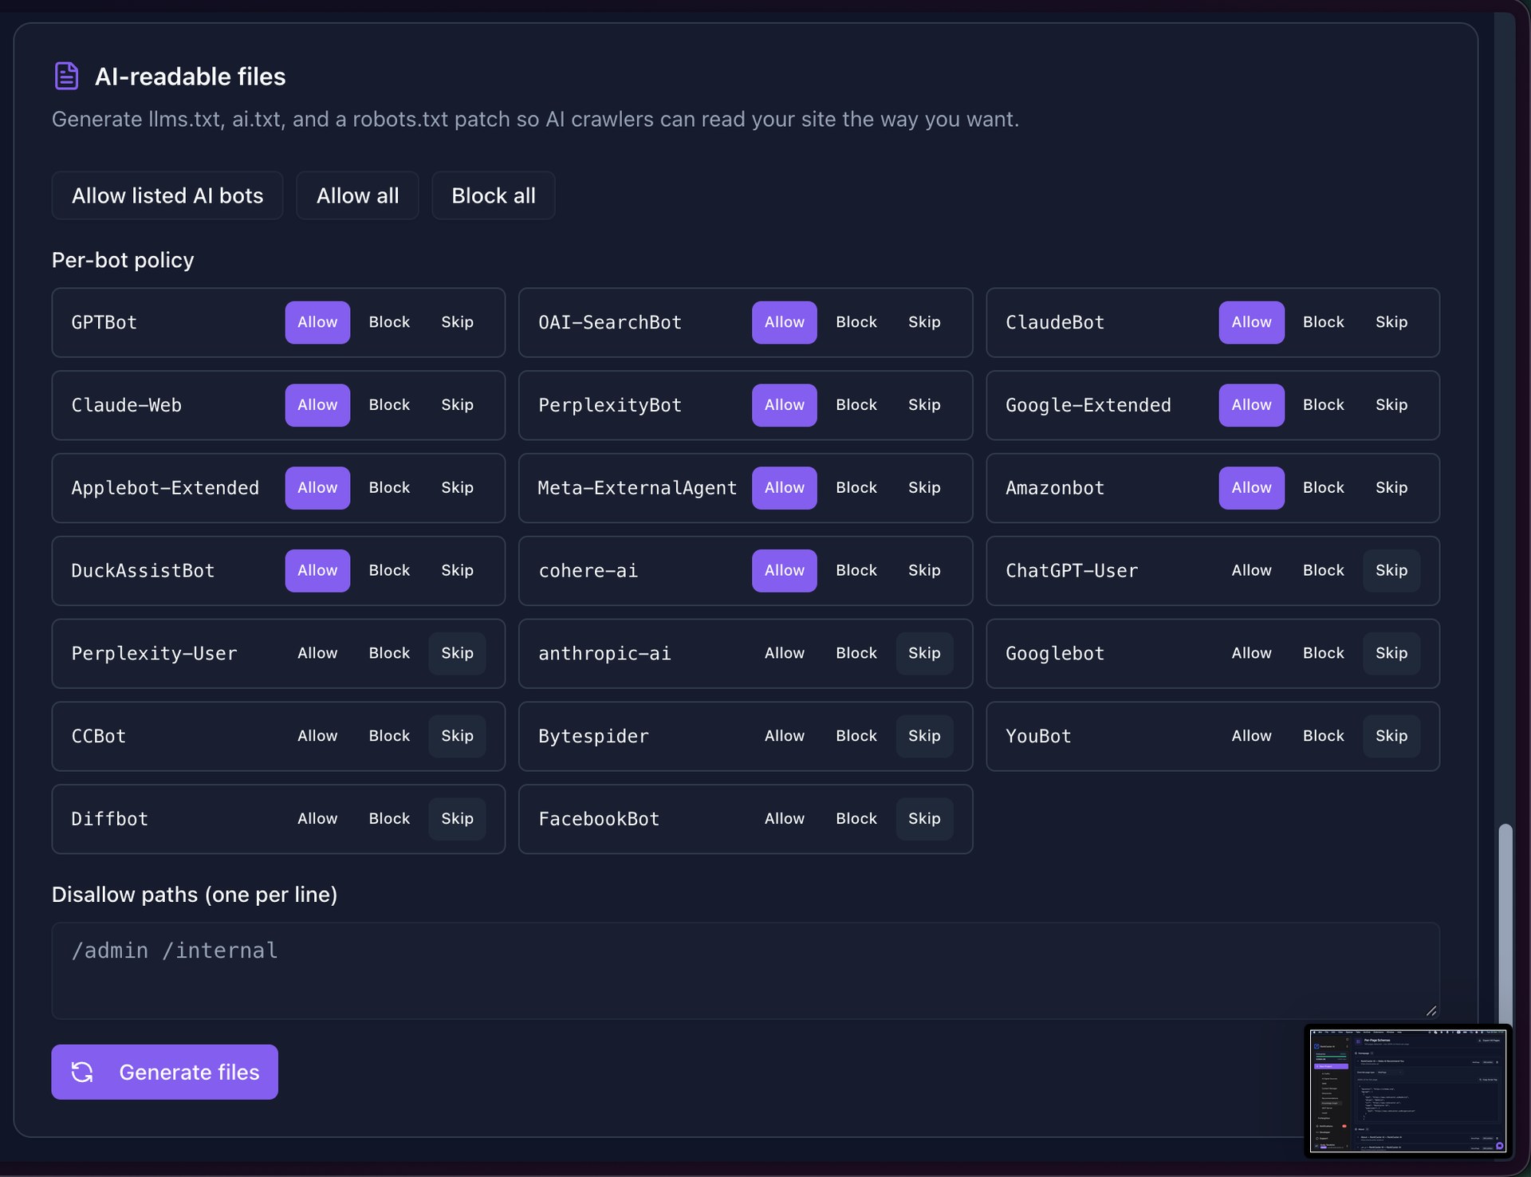The height and width of the screenshot is (1177, 1531).
Task: Block CCBot crawler
Action: tap(389, 736)
